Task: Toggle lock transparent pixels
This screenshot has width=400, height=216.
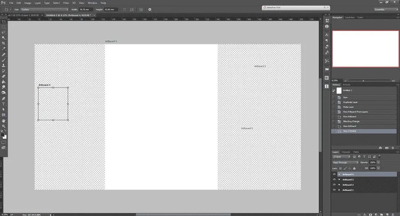Action: pyautogui.click(x=340, y=169)
